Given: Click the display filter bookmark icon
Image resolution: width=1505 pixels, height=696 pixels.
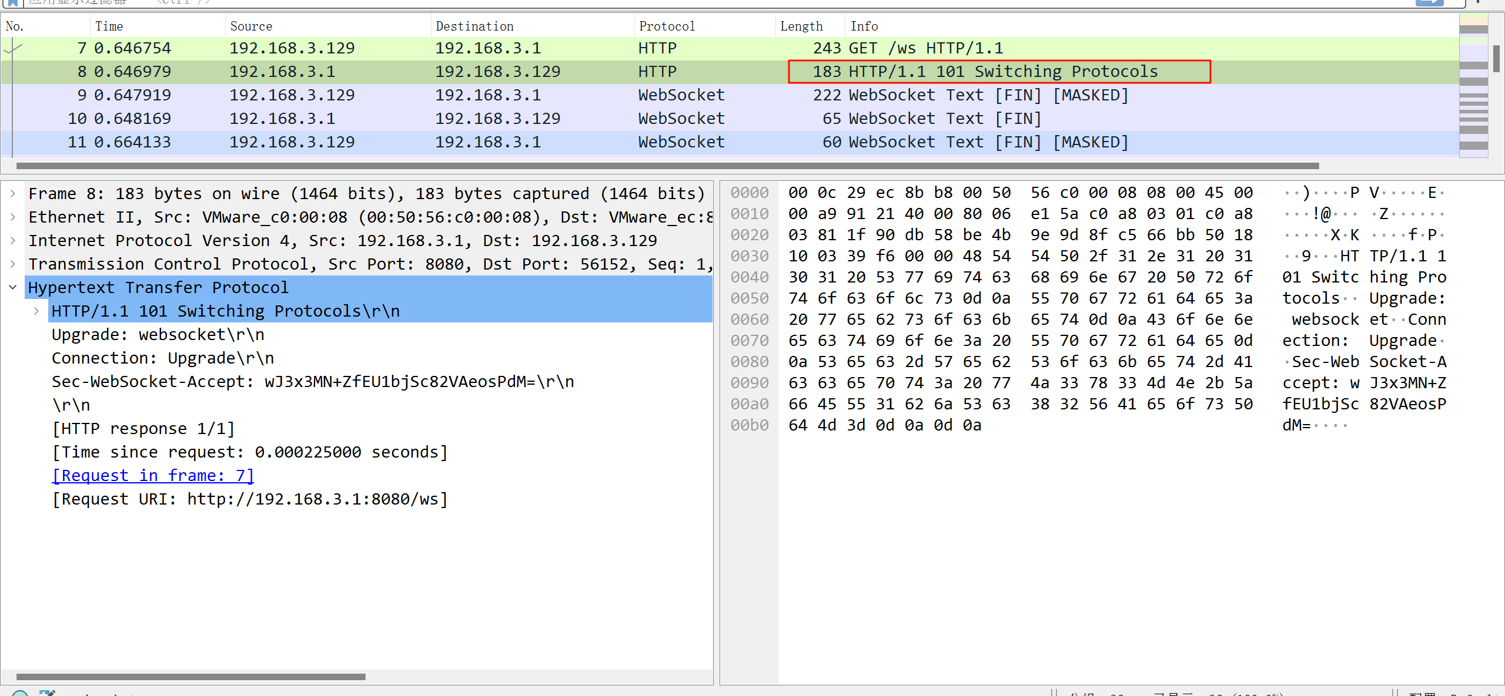Looking at the screenshot, I should [x=12, y=2].
